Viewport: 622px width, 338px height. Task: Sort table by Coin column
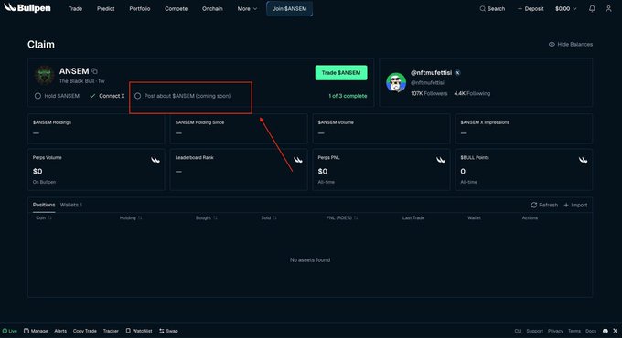click(x=44, y=218)
